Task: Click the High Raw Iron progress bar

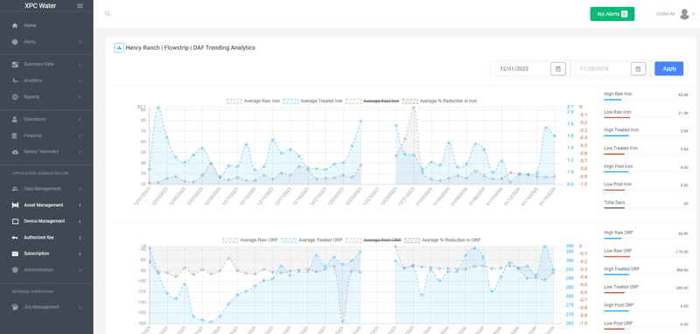Action: tap(612, 100)
